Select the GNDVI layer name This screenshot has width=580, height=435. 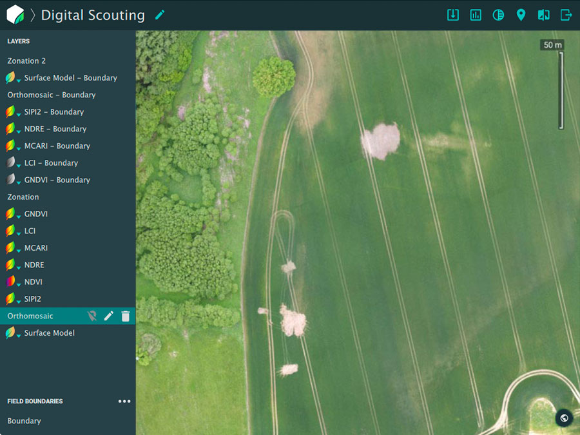[36, 214]
